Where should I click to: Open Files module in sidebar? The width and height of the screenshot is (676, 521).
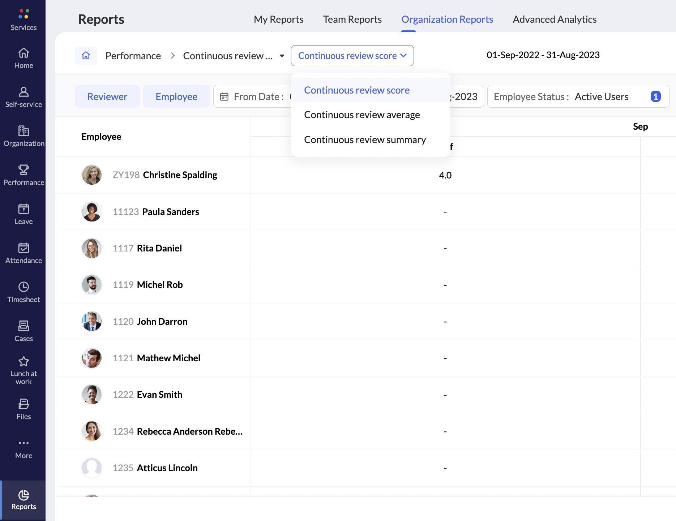pyautogui.click(x=23, y=409)
